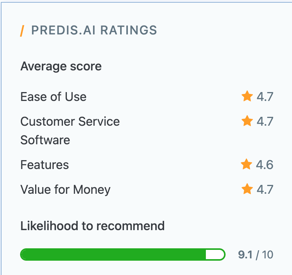Select the Features rating label
Image resolution: width=292 pixels, height=275 pixels.
[x=44, y=165]
